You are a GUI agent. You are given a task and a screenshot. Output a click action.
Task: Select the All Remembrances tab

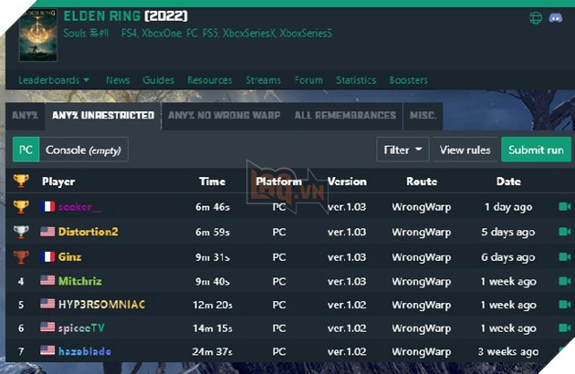tap(345, 116)
